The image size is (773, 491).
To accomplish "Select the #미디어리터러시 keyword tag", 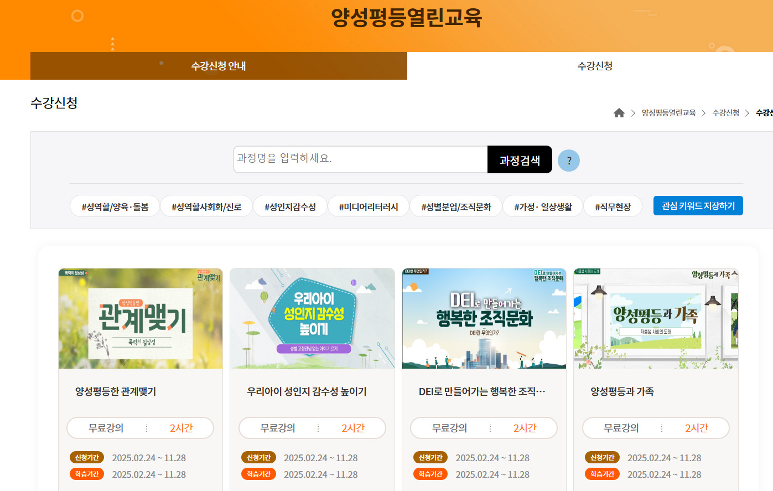I will pyautogui.click(x=369, y=206).
